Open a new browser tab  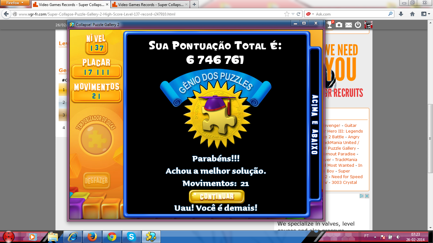coord(194,4)
